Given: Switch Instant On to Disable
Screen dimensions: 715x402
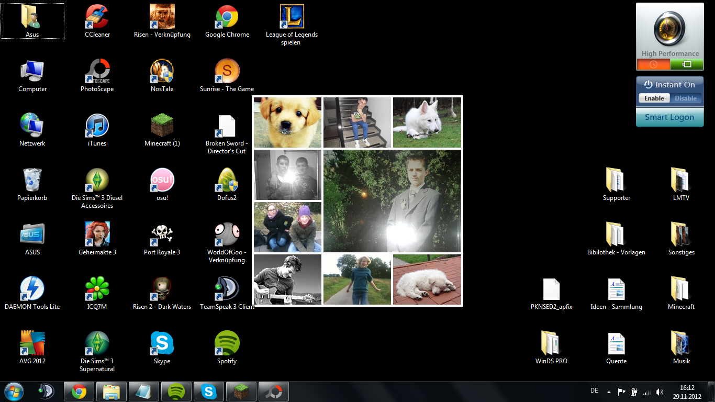Looking at the screenshot, I should click(x=685, y=98).
